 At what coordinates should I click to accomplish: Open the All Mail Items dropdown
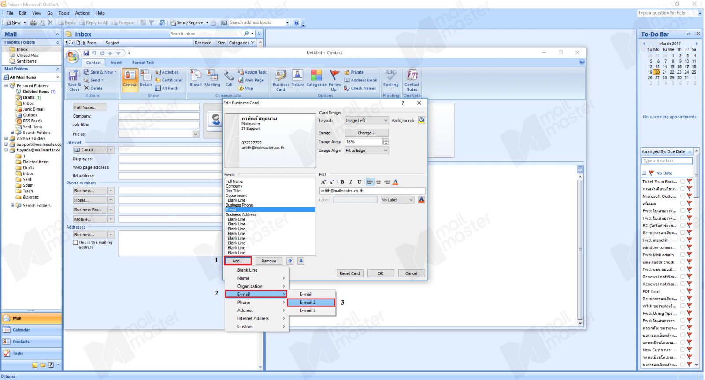click(x=57, y=77)
